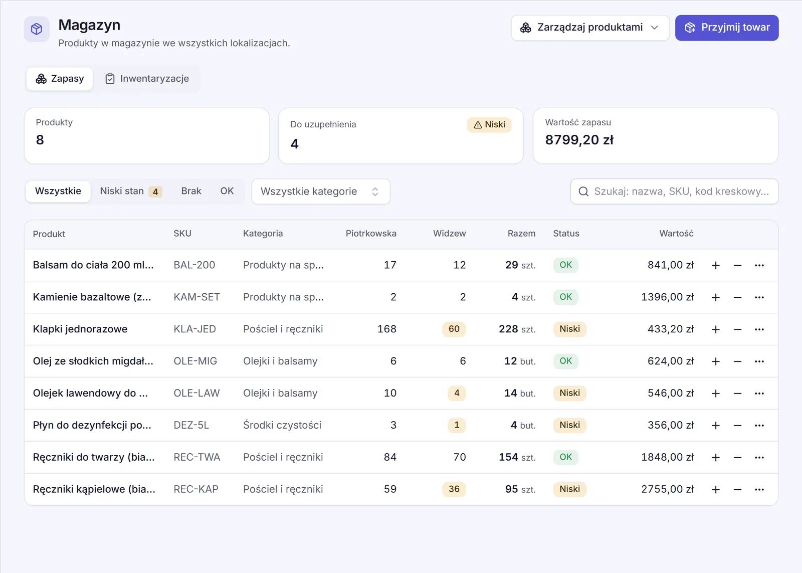This screenshot has height=573, width=802.
Task: Click the value 8799,20 zł
Action: pos(579,140)
